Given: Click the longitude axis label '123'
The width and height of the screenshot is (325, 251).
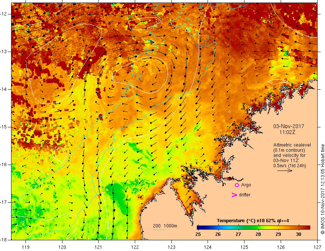Looking at the screenshot, I should coord(171,247).
